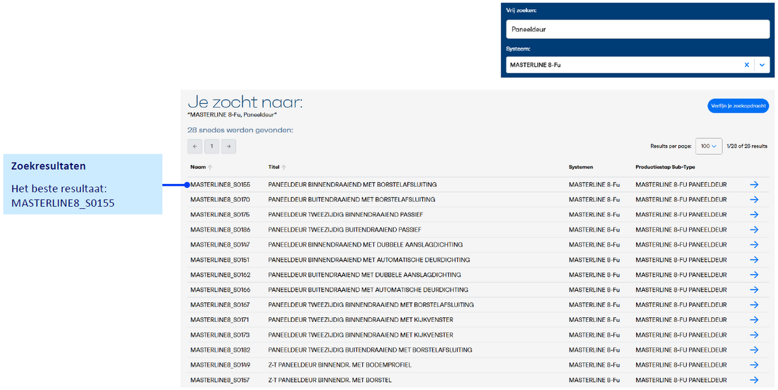Click title PANEELDEUR TWEEZIJDIG BUITENDRAAIEND MET BORSTELAFSLUITING
Viewport: 778px width, 390px height.
click(x=370, y=350)
